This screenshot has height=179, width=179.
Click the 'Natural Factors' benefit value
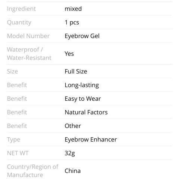tap(86, 112)
